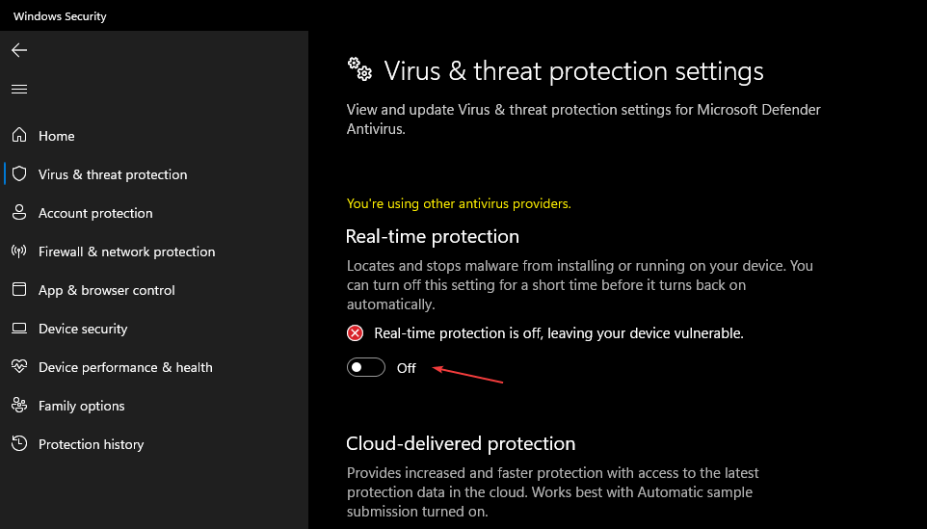Screen dimensions: 927x529
Task: Click the red error icon beside warning
Action: (355, 333)
